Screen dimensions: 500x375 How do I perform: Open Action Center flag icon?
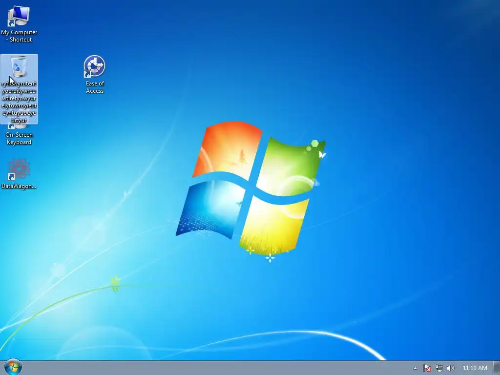tap(427, 368)
